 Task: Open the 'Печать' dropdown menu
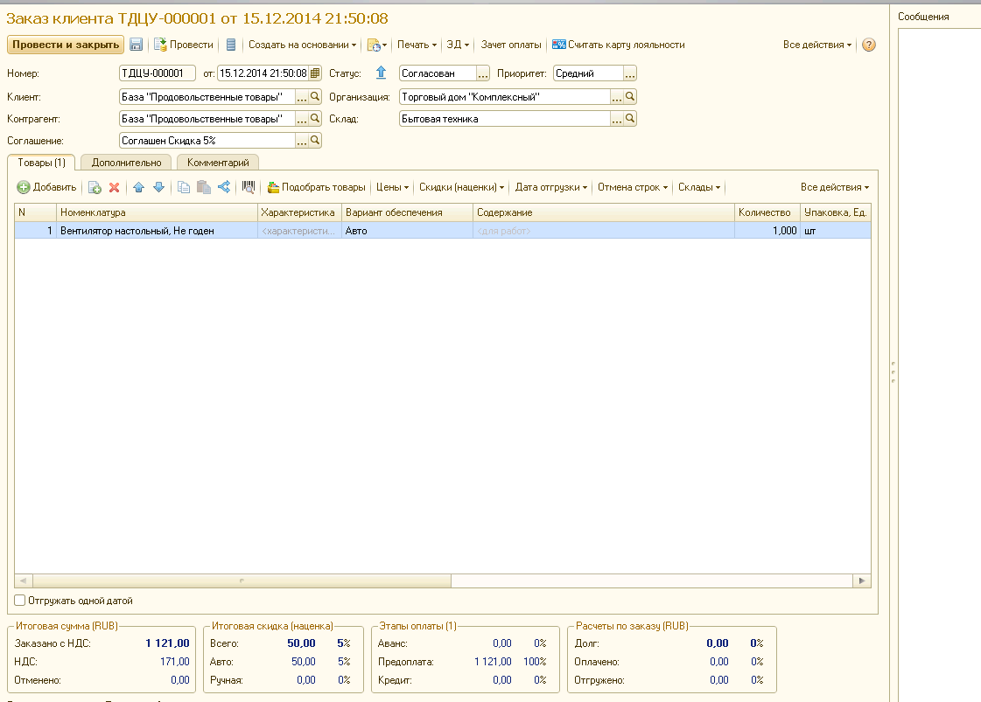coord(417,45)
